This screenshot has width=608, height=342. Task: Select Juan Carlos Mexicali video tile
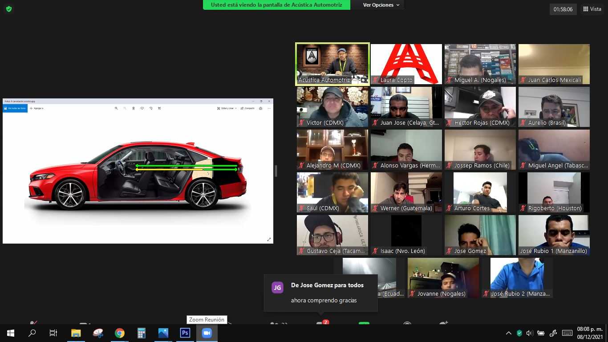[x=554, y=64]
